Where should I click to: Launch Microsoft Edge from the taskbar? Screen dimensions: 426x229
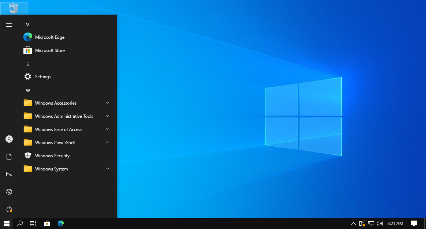[x=61, y=224]
